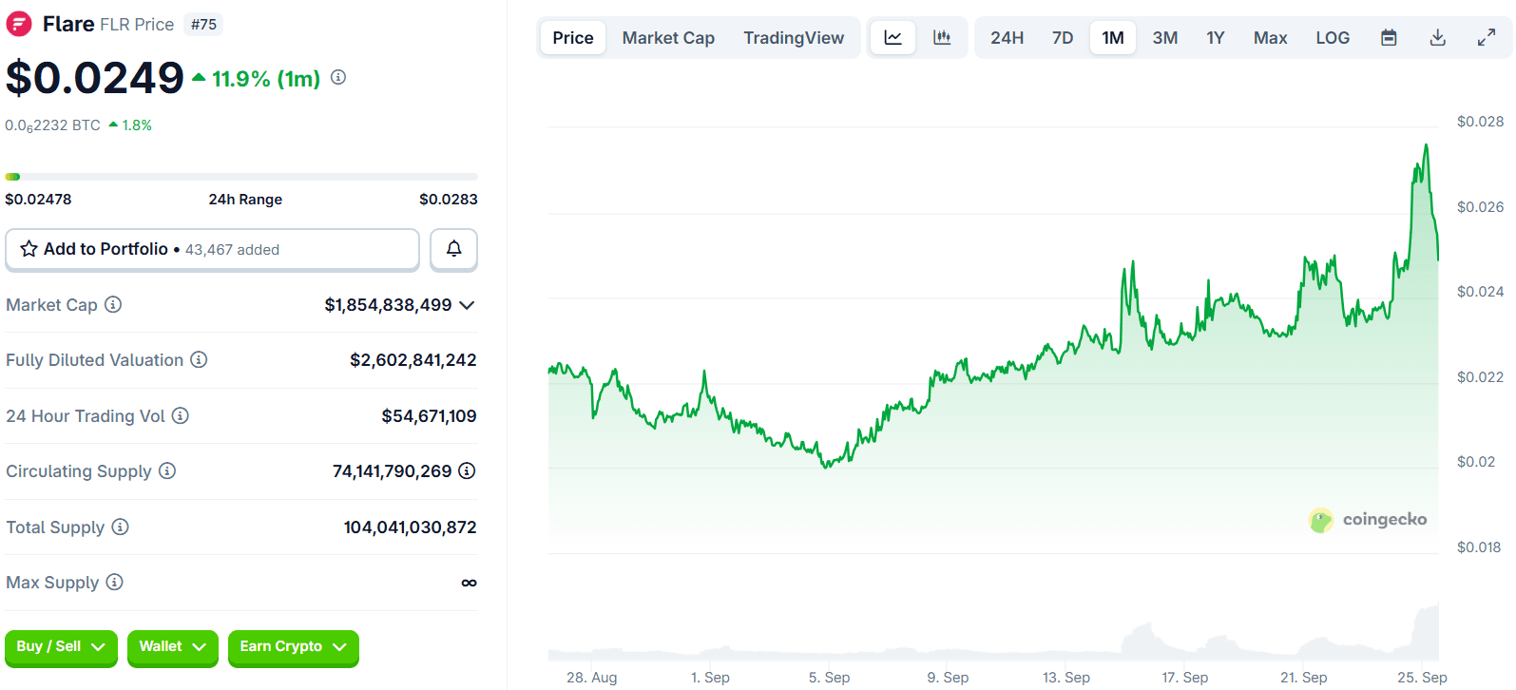The width and height of the screenshot is (1516, 690).
Task: Open the calendar date range picker
Action: point(1389,38)
